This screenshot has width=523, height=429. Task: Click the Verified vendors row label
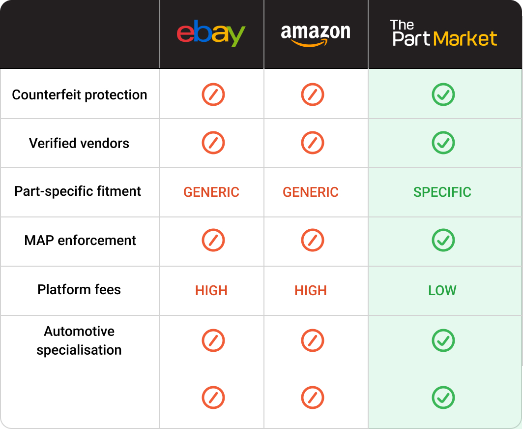(x=79, y=144)
